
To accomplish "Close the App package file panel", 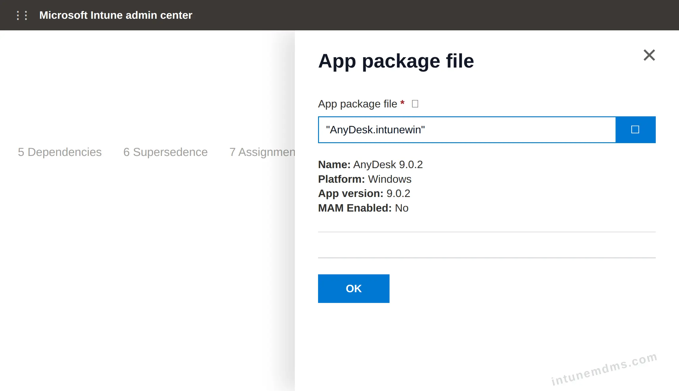I will 649,55.
